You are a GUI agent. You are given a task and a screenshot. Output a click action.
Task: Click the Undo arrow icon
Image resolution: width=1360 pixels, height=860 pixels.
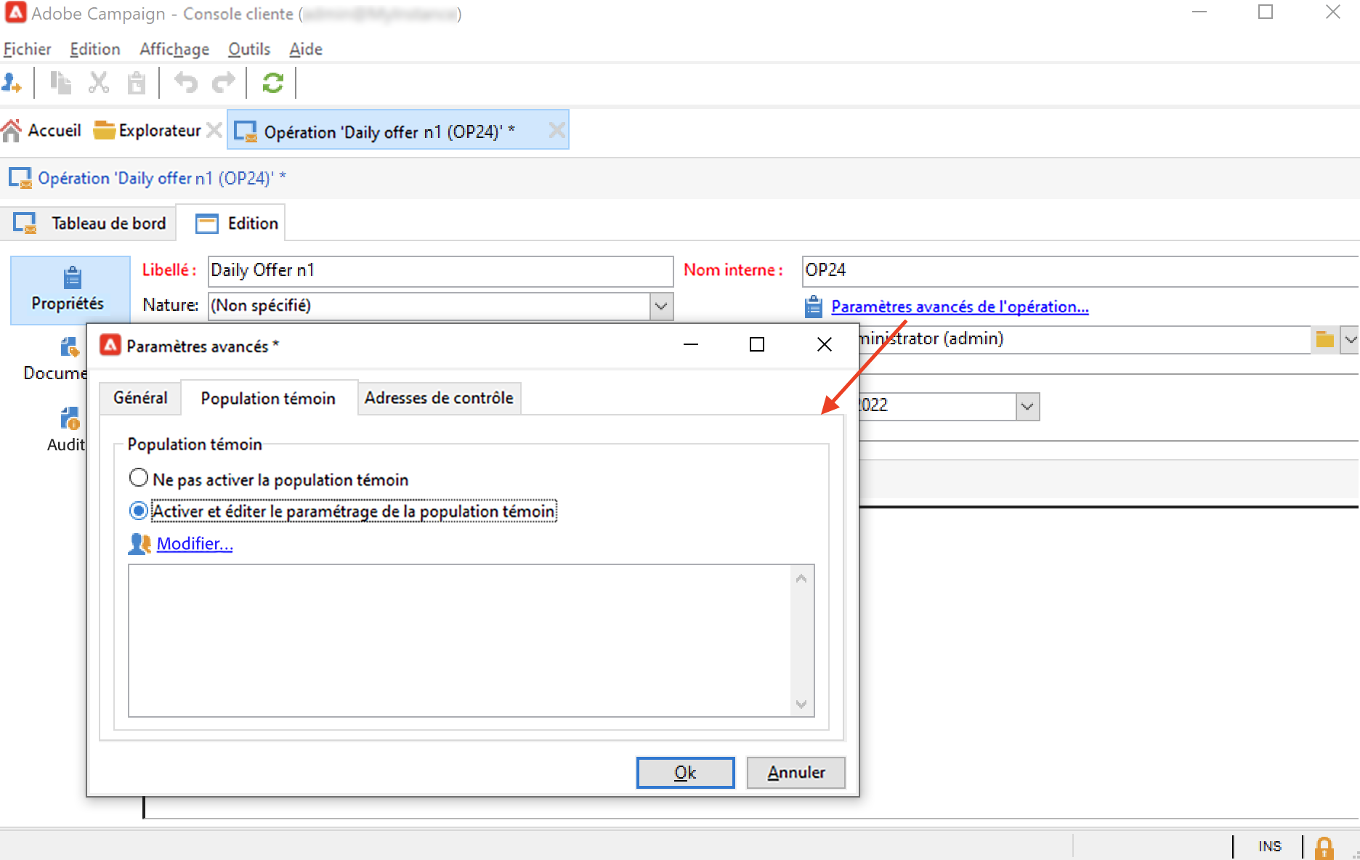[x=186, y=83]
